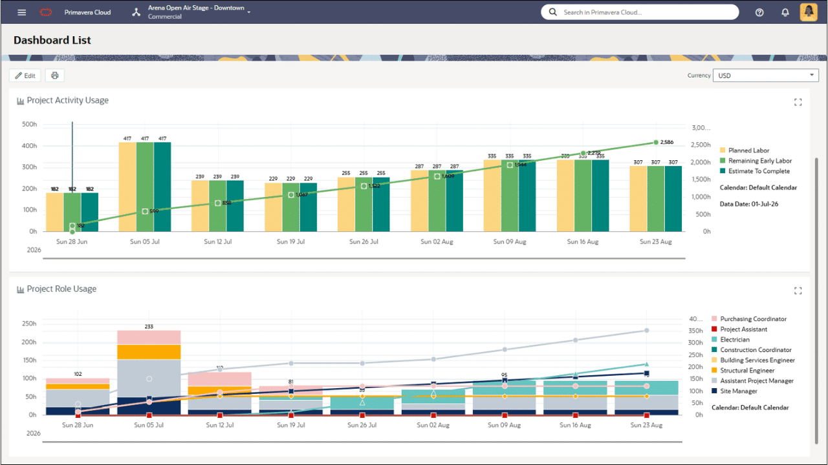Open the notifications bell

pyautogui.click(x=785, y=12)
